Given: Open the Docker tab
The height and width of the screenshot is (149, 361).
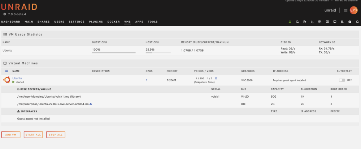Looking at the screenshot, I should click(x=113, y=22).
